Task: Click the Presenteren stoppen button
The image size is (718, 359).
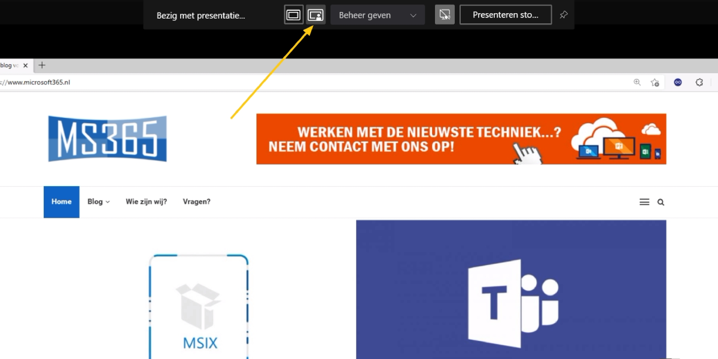Action: [505, 15]
